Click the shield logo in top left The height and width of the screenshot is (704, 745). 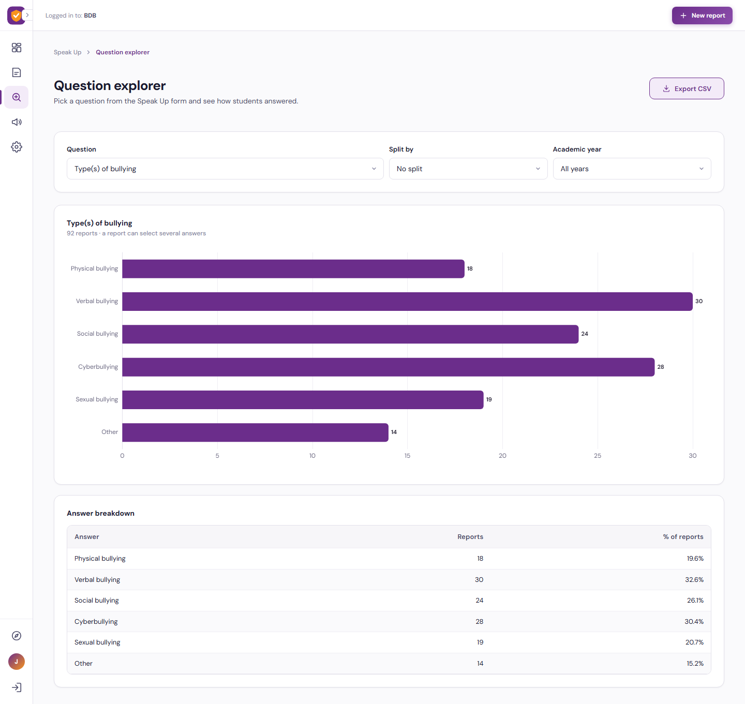[x=16, y=16]
